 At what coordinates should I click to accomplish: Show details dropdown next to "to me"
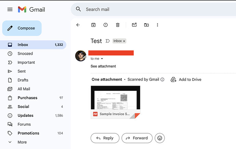[102, 59]
